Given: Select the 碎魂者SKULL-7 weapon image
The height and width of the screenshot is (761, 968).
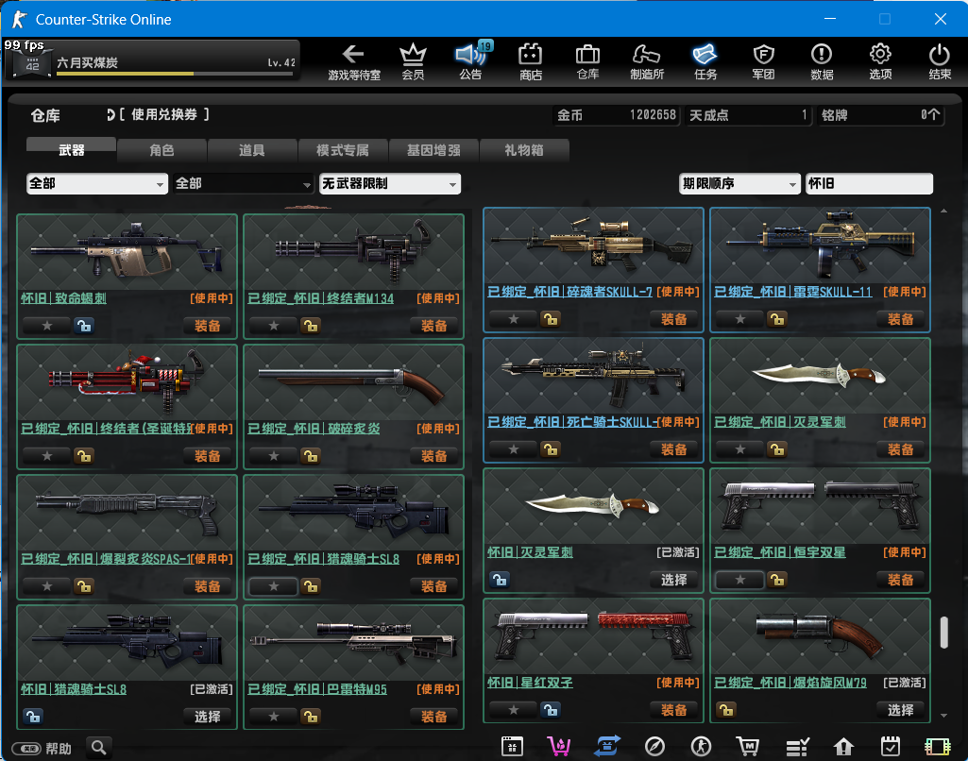Looking at the screenshot, I should 593,245.
